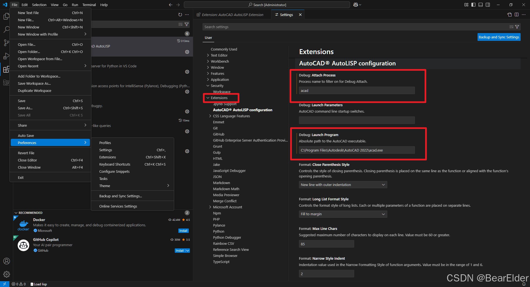
Task: Go back using the navigation arrow
Action: [x=171, y=5]
